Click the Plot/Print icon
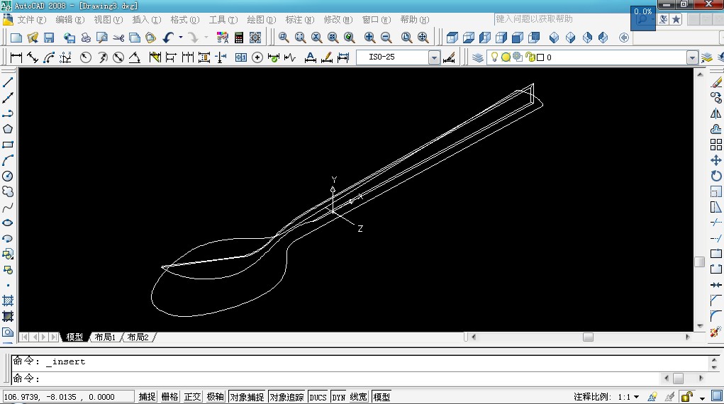Viewport: 724px width, 404px height. pos(86,38)
